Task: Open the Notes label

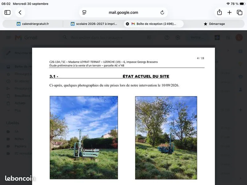Action: coord(16,139)
